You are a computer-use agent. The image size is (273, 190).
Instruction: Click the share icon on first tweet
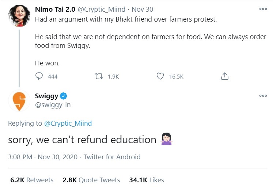225,76
